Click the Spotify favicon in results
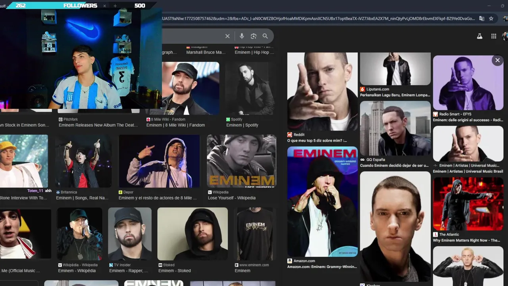 (228, 119)
